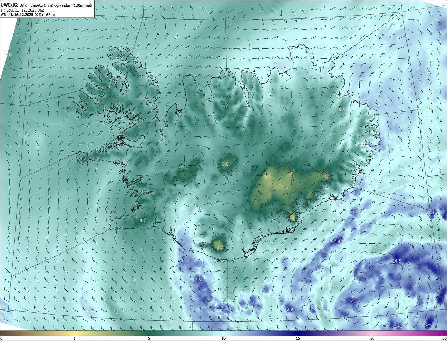Click the '4.7' value on Reykjanes peninsula
This screenshot has width=447, height=341.
(x=142, y=220)
